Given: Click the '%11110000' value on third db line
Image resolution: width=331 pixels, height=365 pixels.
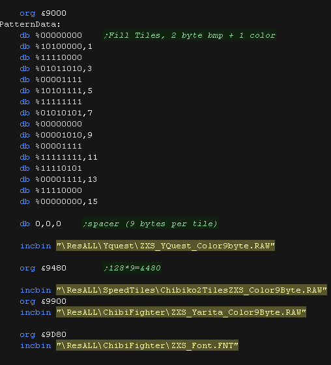Looking at the screenshot, I should [59, 57].
